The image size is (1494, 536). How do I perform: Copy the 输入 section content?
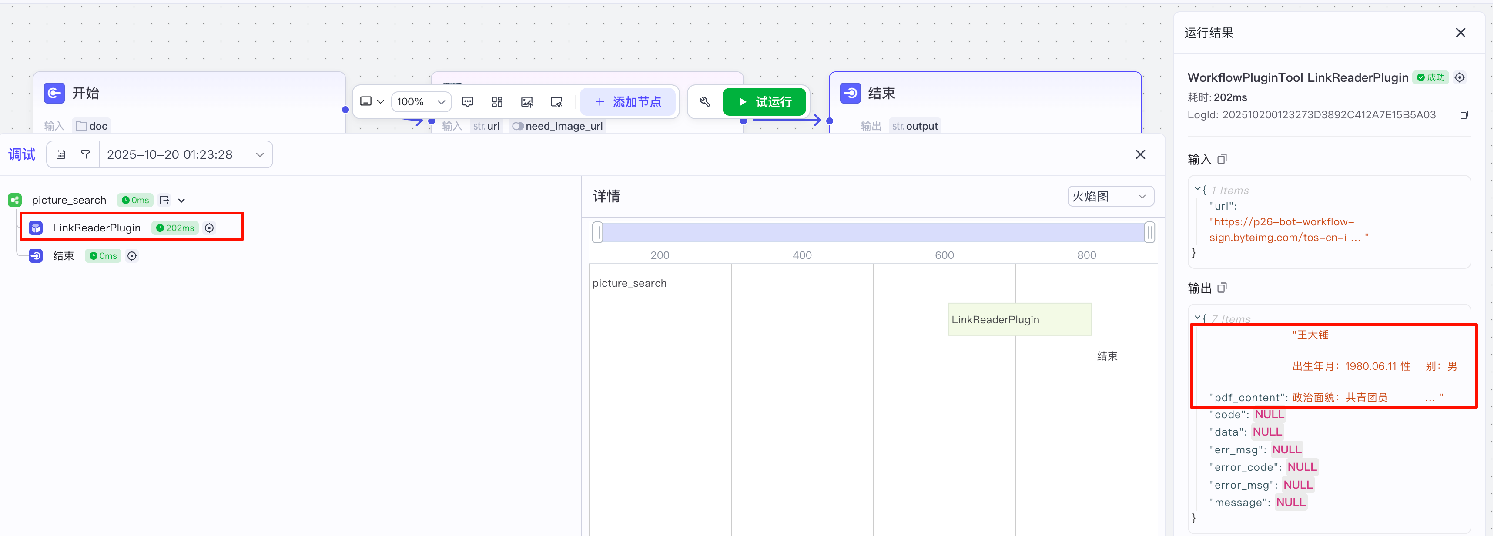pos(1222,159)
